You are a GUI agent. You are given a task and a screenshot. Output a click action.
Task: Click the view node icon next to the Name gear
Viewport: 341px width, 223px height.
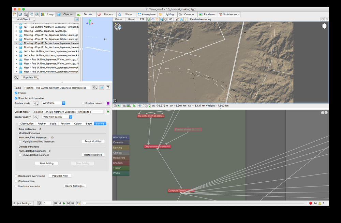pos(102,87)
